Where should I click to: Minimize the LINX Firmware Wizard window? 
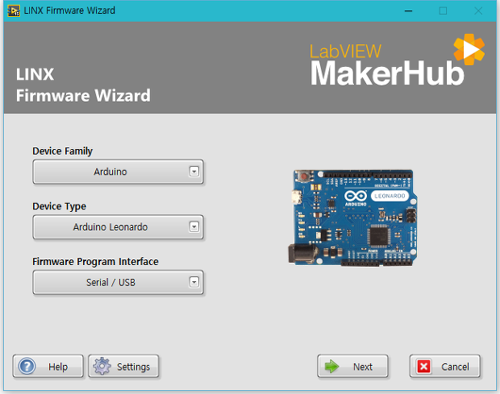coord(409,10)
